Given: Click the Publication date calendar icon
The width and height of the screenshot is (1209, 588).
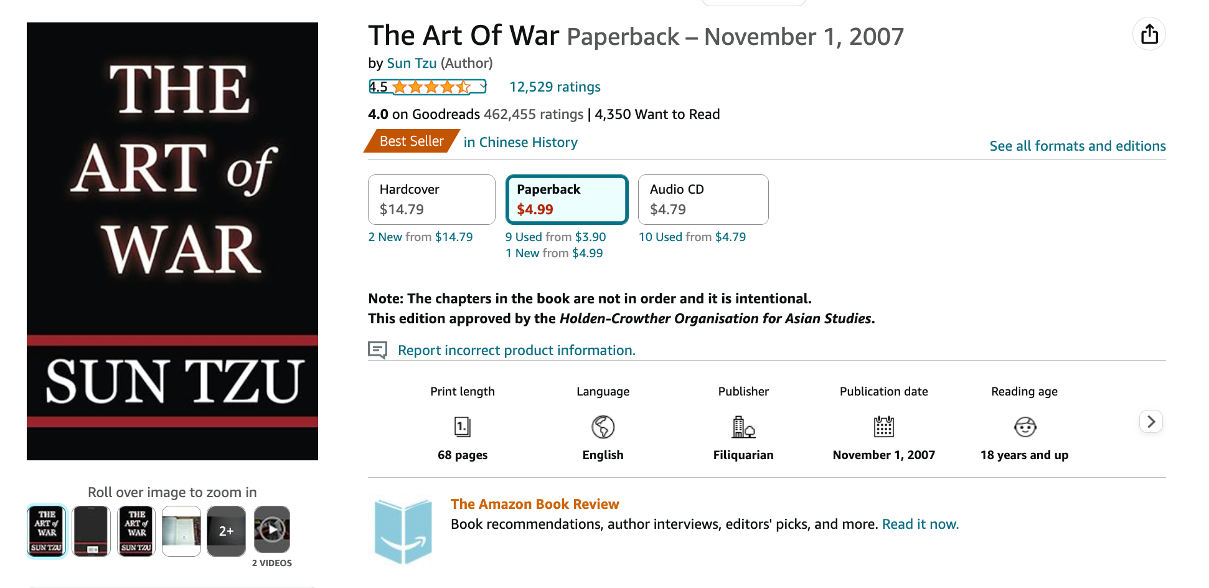Looking at the screenshot, I should pos(883,427).
